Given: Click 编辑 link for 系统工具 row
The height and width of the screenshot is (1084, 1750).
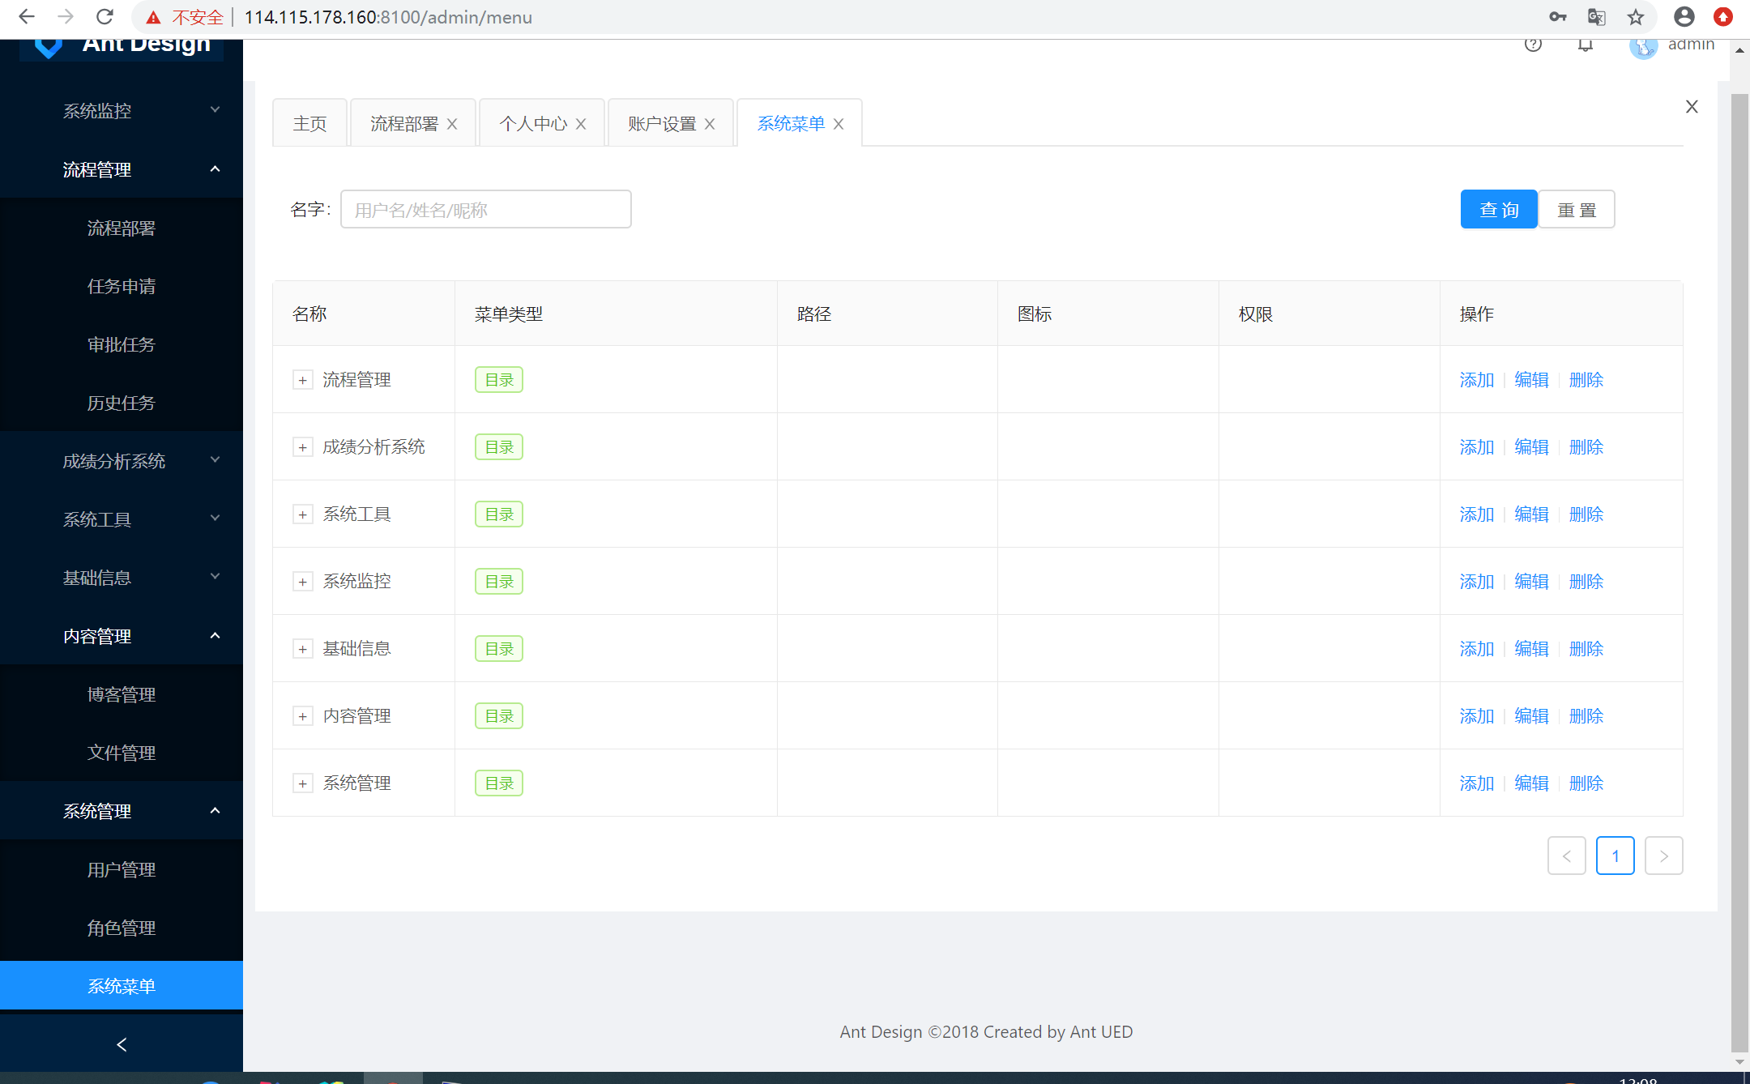Looking at the screenshot, I should (x=1531, y=514).
